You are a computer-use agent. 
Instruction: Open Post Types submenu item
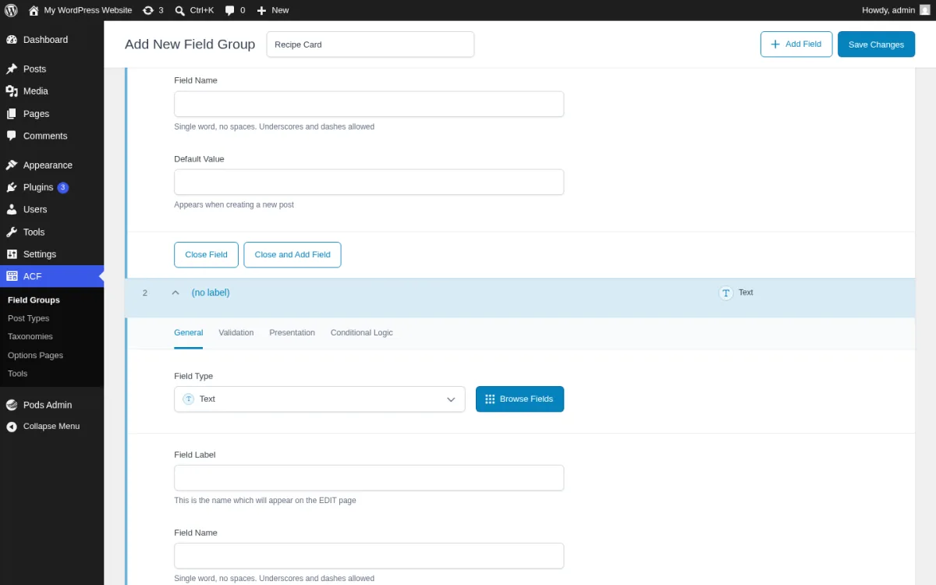tap(28, 318)
